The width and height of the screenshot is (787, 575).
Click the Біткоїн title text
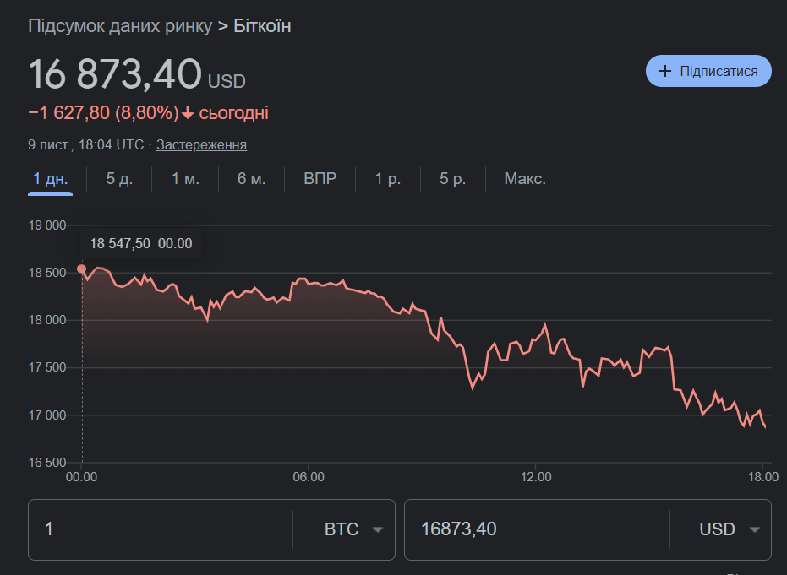click(262, 26)
